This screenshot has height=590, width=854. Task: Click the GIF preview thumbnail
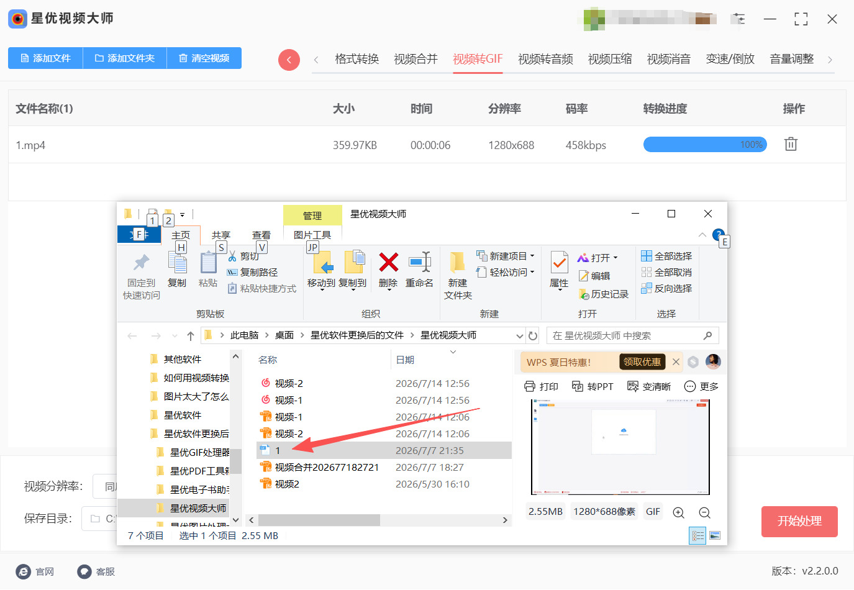point(620,447)
